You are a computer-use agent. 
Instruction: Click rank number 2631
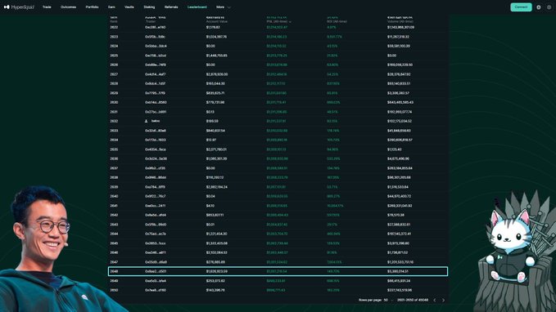(x=114, y=112)
